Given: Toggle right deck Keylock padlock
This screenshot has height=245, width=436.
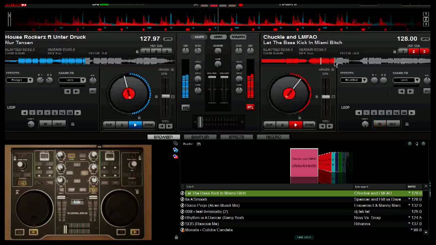Looking at the screenshot, I should 333,69.
